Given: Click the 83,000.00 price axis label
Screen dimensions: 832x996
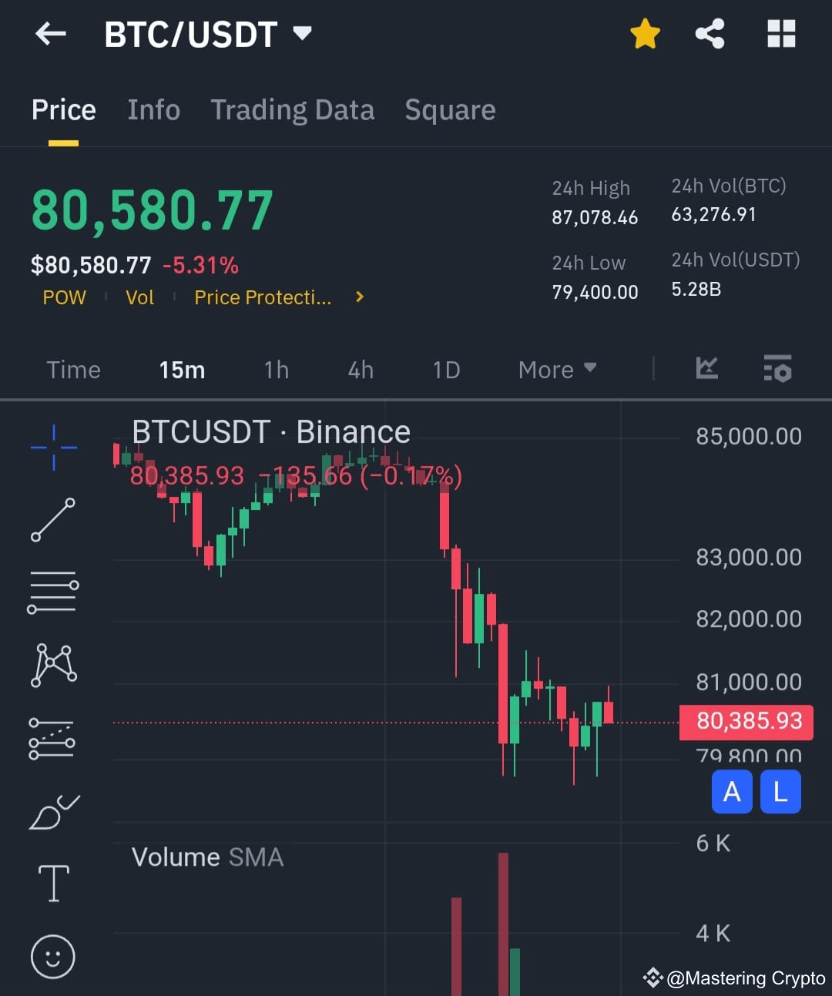Looking at the screenshot, I should (749, 557).
